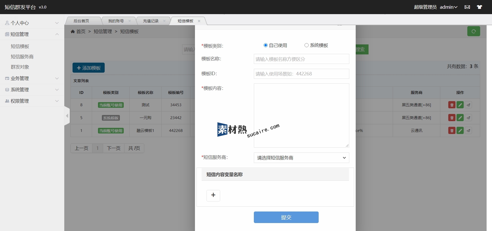Expand 权限管理 sidebar menu
Image resolution: width=492 pixels, height=231 pixels.
[32, 101]
